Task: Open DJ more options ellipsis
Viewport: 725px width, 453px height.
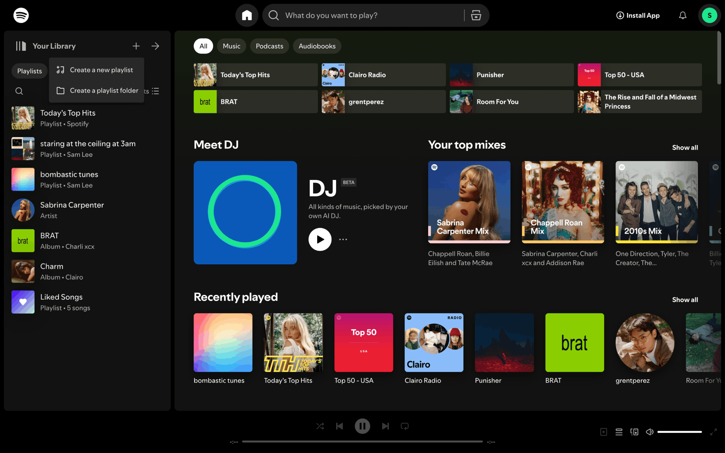Action: coord(343,239)
